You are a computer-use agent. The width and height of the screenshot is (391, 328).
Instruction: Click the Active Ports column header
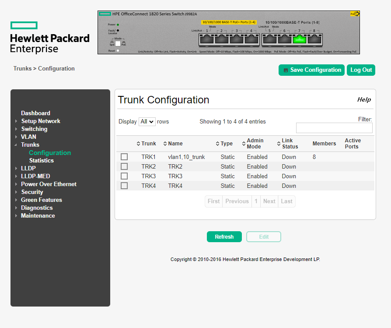(x=353, y=144)
